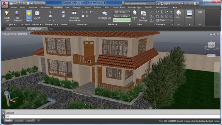Click the Autodesk Exchange Apps X icon
This screenshot has width=222, height=125.
(183, 3)
